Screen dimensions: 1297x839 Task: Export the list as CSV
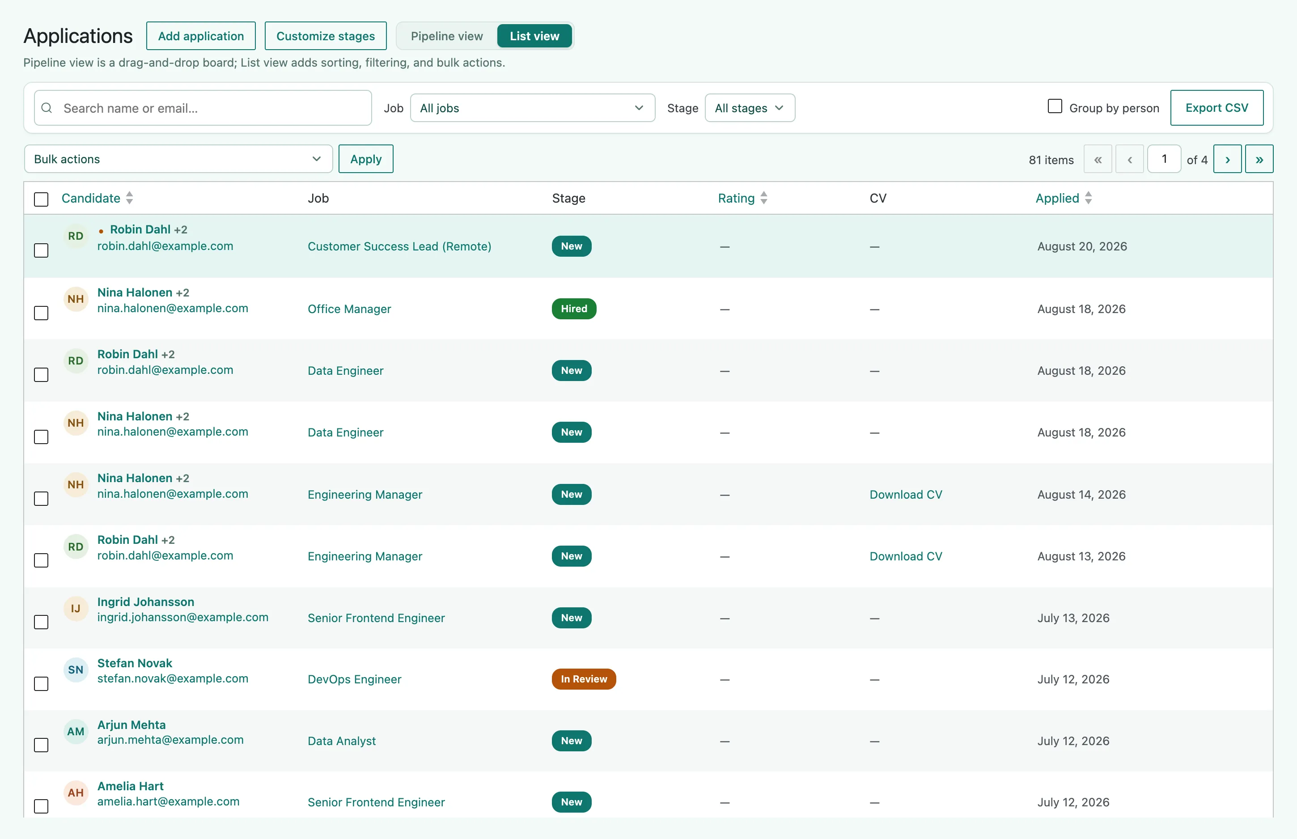pos(1216,108)
